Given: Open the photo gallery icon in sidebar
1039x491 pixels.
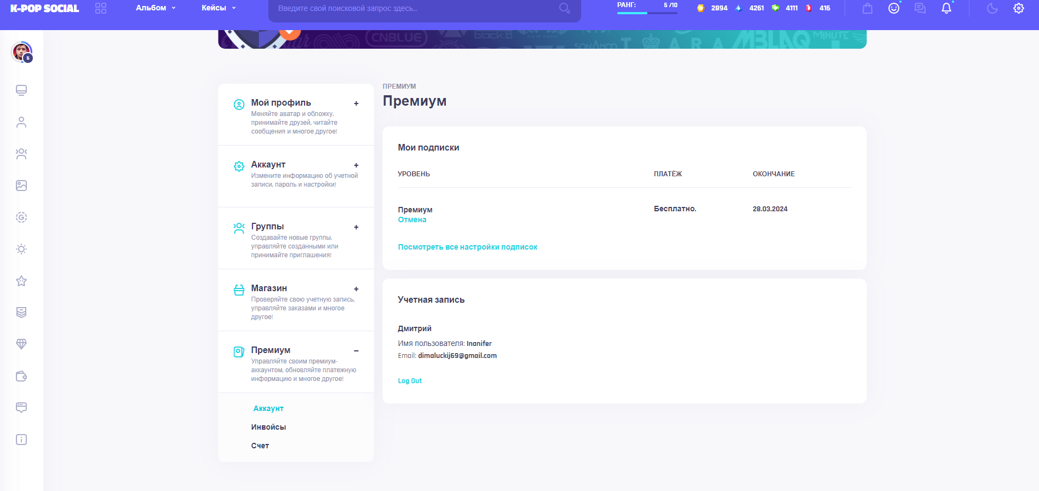Looking at the screenshot, I should coord(21,186).
